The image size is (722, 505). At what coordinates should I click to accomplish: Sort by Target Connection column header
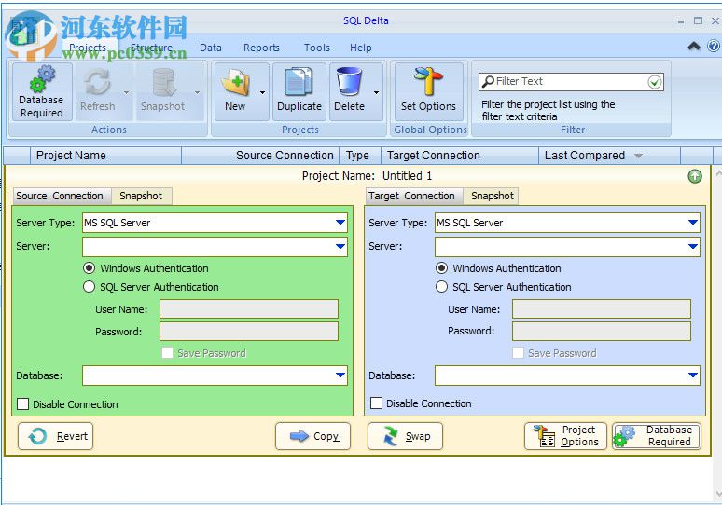click(460, 156)
